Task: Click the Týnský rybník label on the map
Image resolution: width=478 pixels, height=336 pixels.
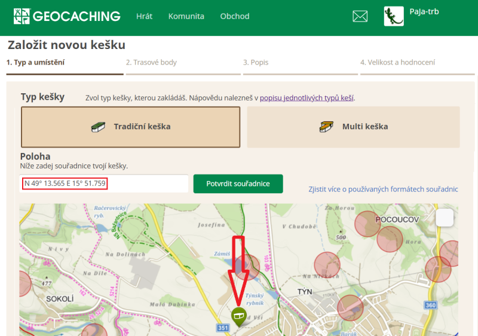Action: point(255,299)
